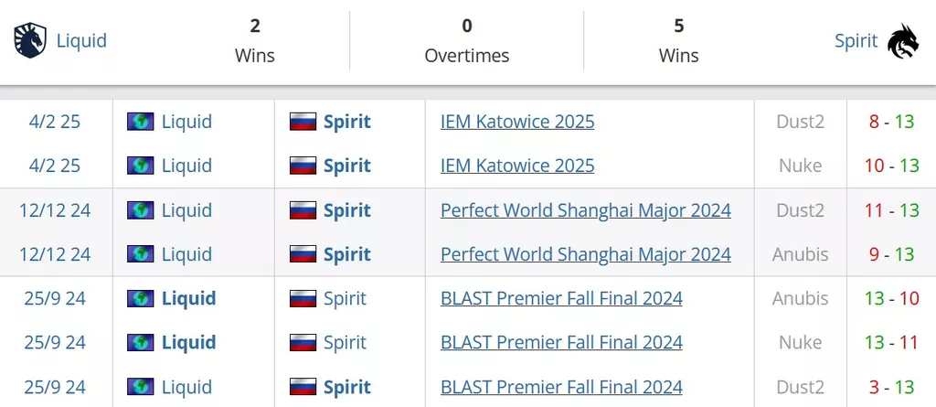Screen dimensions: 936x407
Task: Open the Perfect World Shanghai Major 2024 Anubis link
Action: point(586,254)
